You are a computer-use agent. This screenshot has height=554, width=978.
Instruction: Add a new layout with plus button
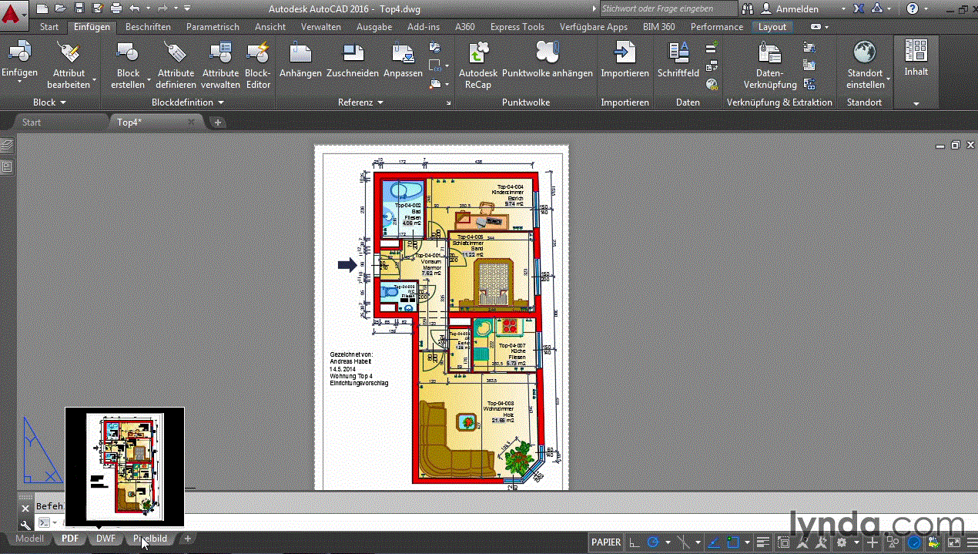(x=187, y=539)
